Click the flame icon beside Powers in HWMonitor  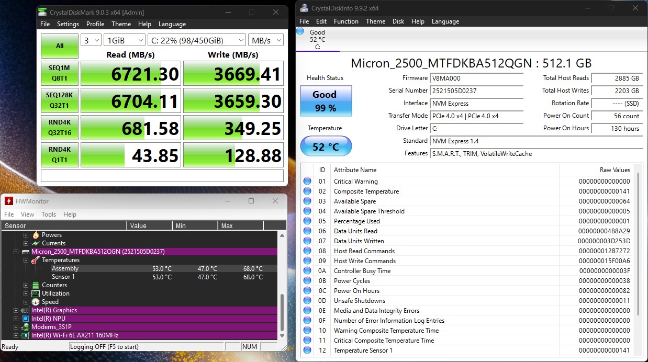36,235
